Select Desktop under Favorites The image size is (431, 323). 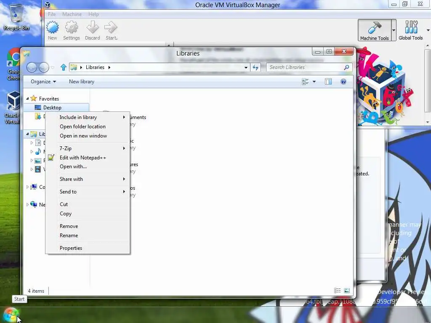pyautogui.click(x=56, y=108)
